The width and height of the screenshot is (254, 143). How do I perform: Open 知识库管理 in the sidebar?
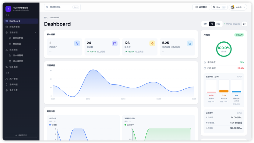pyautogui.click(x=21, y=27)
